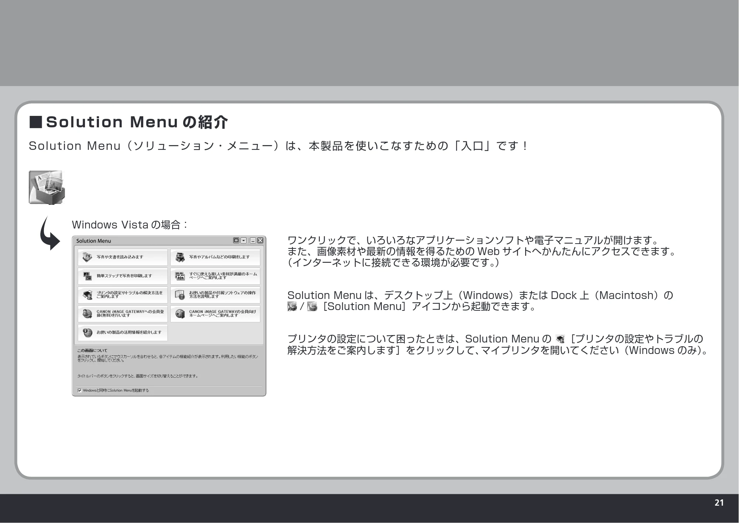This screenshot has width=739, height=523.
Task: Click the inline Macintosh Solution Menu icon after the slash
Action: 312,306
